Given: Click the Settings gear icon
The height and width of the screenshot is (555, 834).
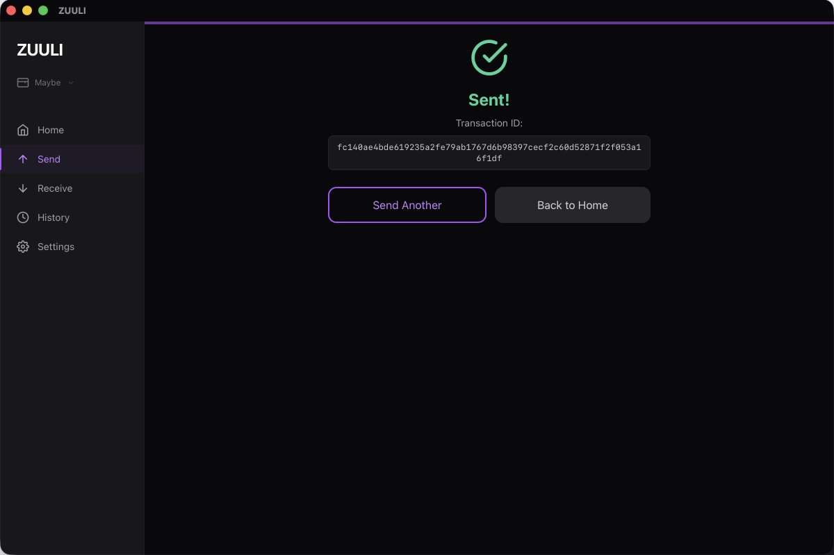Looking at the screenshot, I should (x=23, y=247).
